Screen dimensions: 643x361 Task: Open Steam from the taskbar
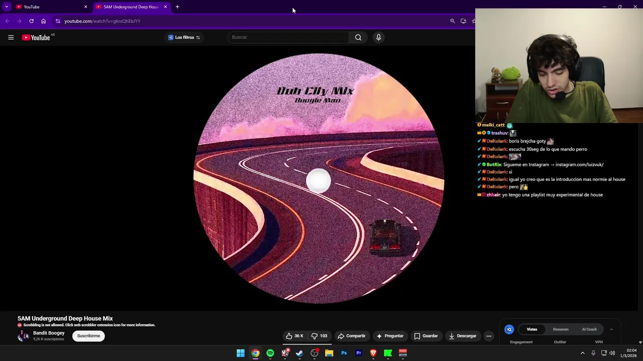[299, 353]
